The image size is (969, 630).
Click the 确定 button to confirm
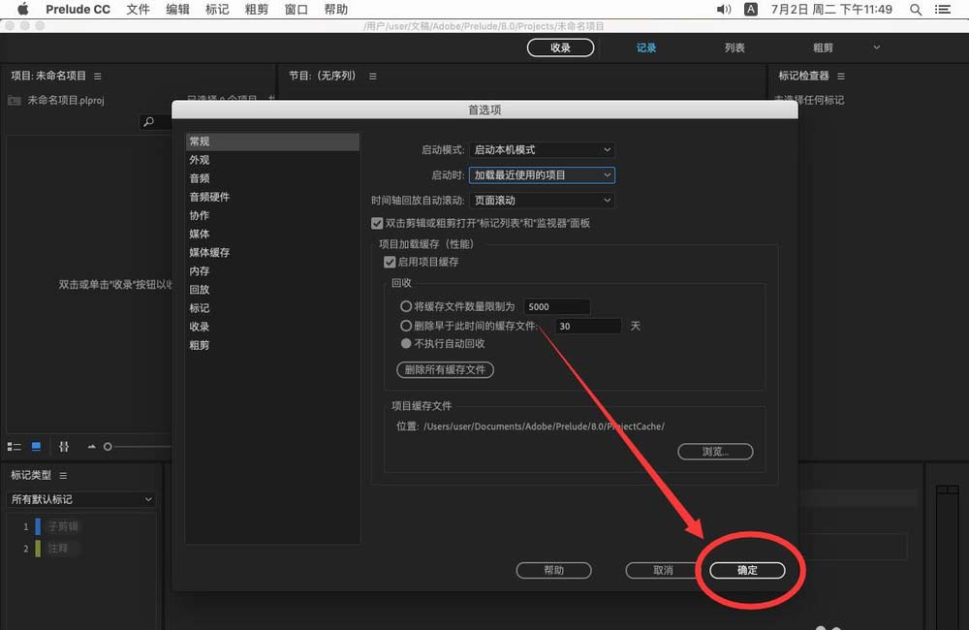tap(748, 570)
